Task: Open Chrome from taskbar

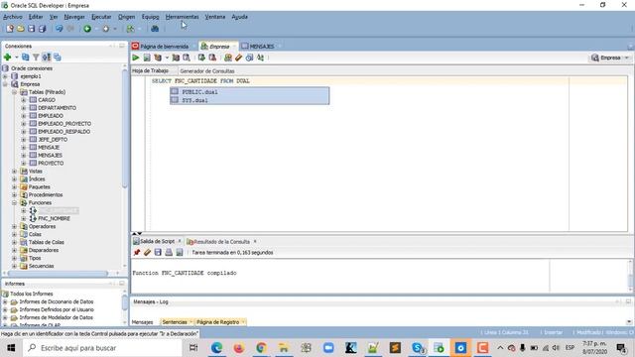Action: coord(261,348)
